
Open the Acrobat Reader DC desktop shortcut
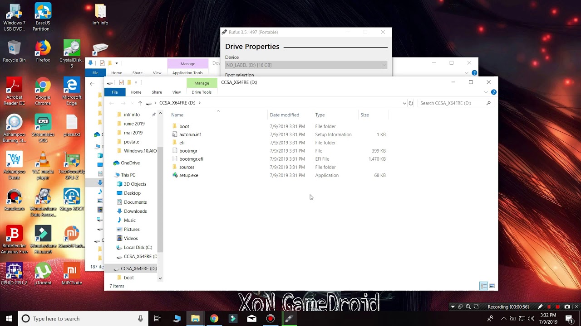pyautogui.click(x=14, y=91)
